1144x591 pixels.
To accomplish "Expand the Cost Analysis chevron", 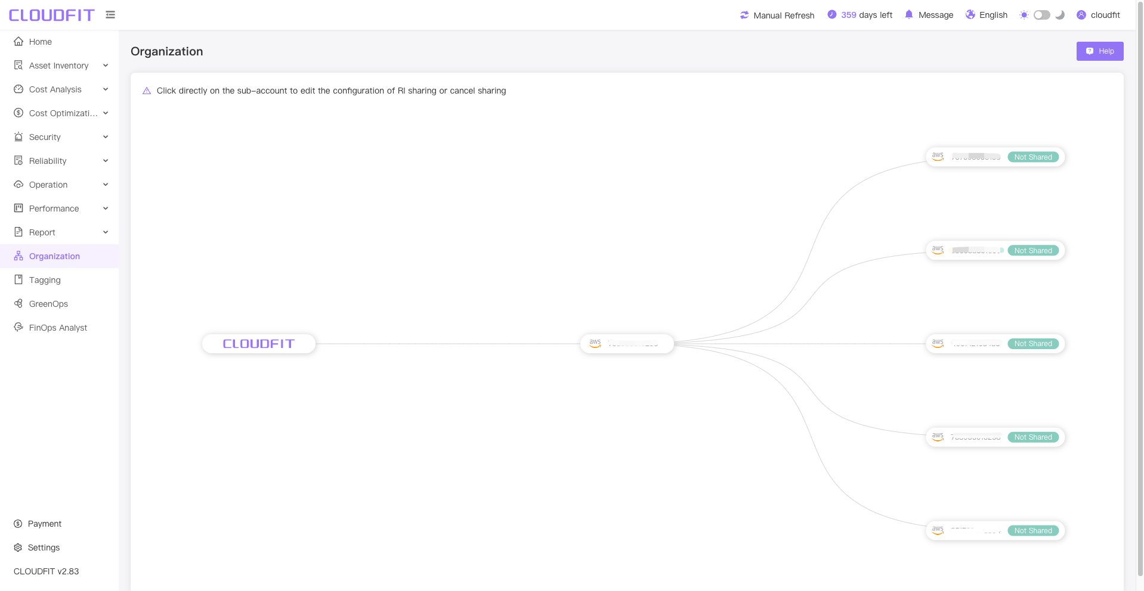I will pos(106,89).
